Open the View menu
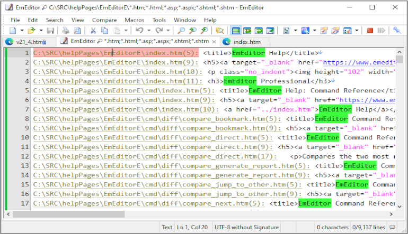The image size is (408, 234). (x=77, y=20)
